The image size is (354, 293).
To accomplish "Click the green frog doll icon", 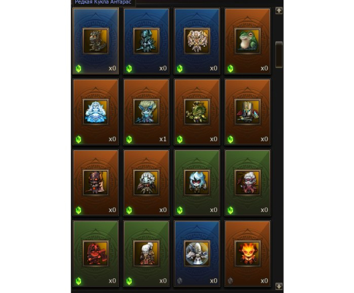I will (248, 41).
